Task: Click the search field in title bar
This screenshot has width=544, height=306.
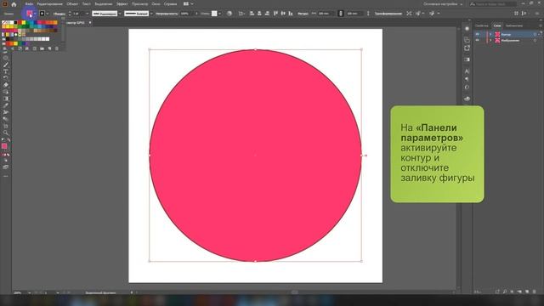Action: tap(493, 4)
